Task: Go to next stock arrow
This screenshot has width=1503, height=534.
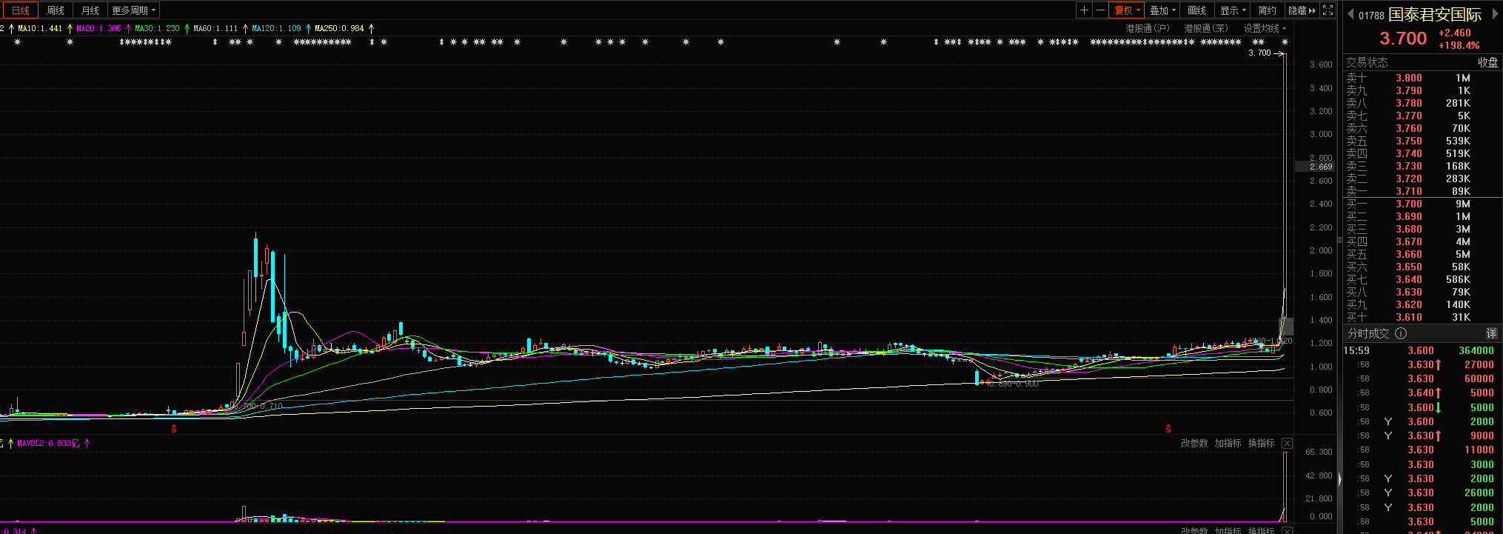Action: coord(1496,14)
